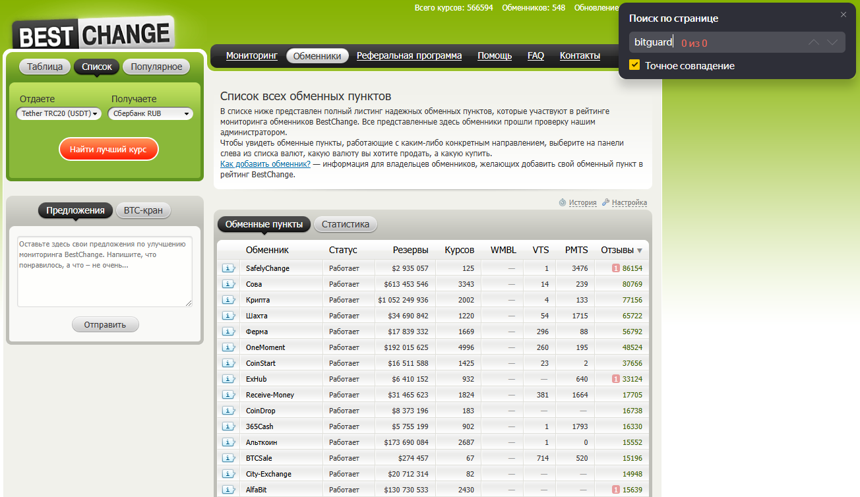Select Обменники menu item
This screenshot has width=860, height=497.
pyautogui.click(x=317, y=55)
